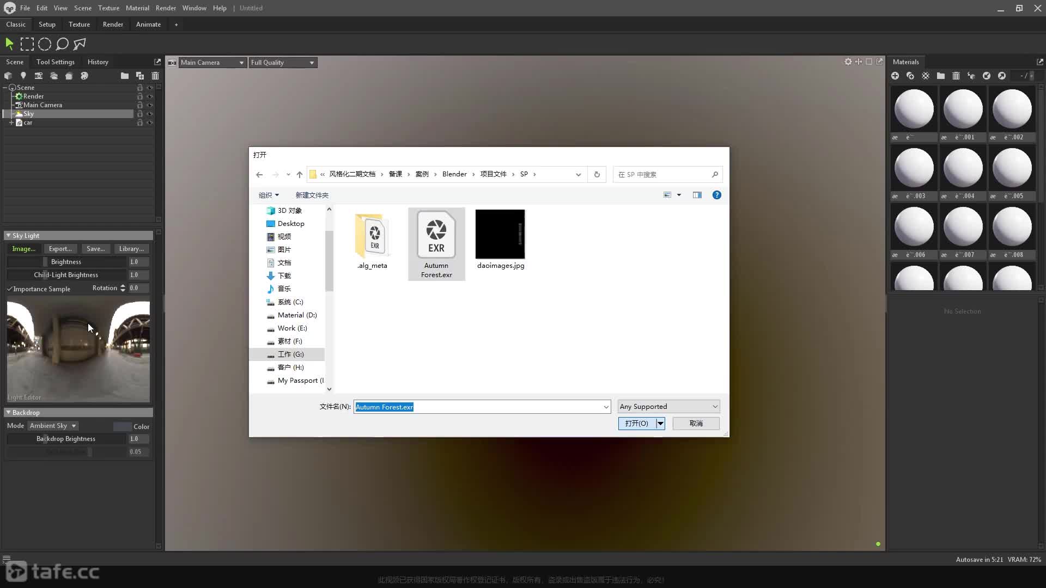Toggle visibility eye for Sky row
The height and width of the screenshot is (588, 1046).
tap(150, 114)
